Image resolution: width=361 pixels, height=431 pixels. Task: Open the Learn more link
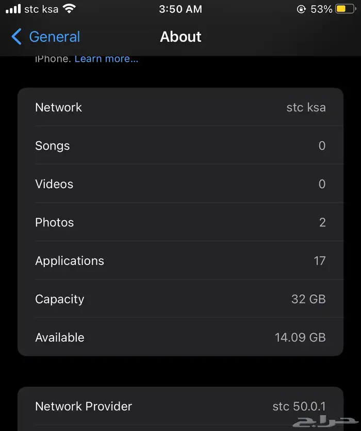click(x=106, y=59)
